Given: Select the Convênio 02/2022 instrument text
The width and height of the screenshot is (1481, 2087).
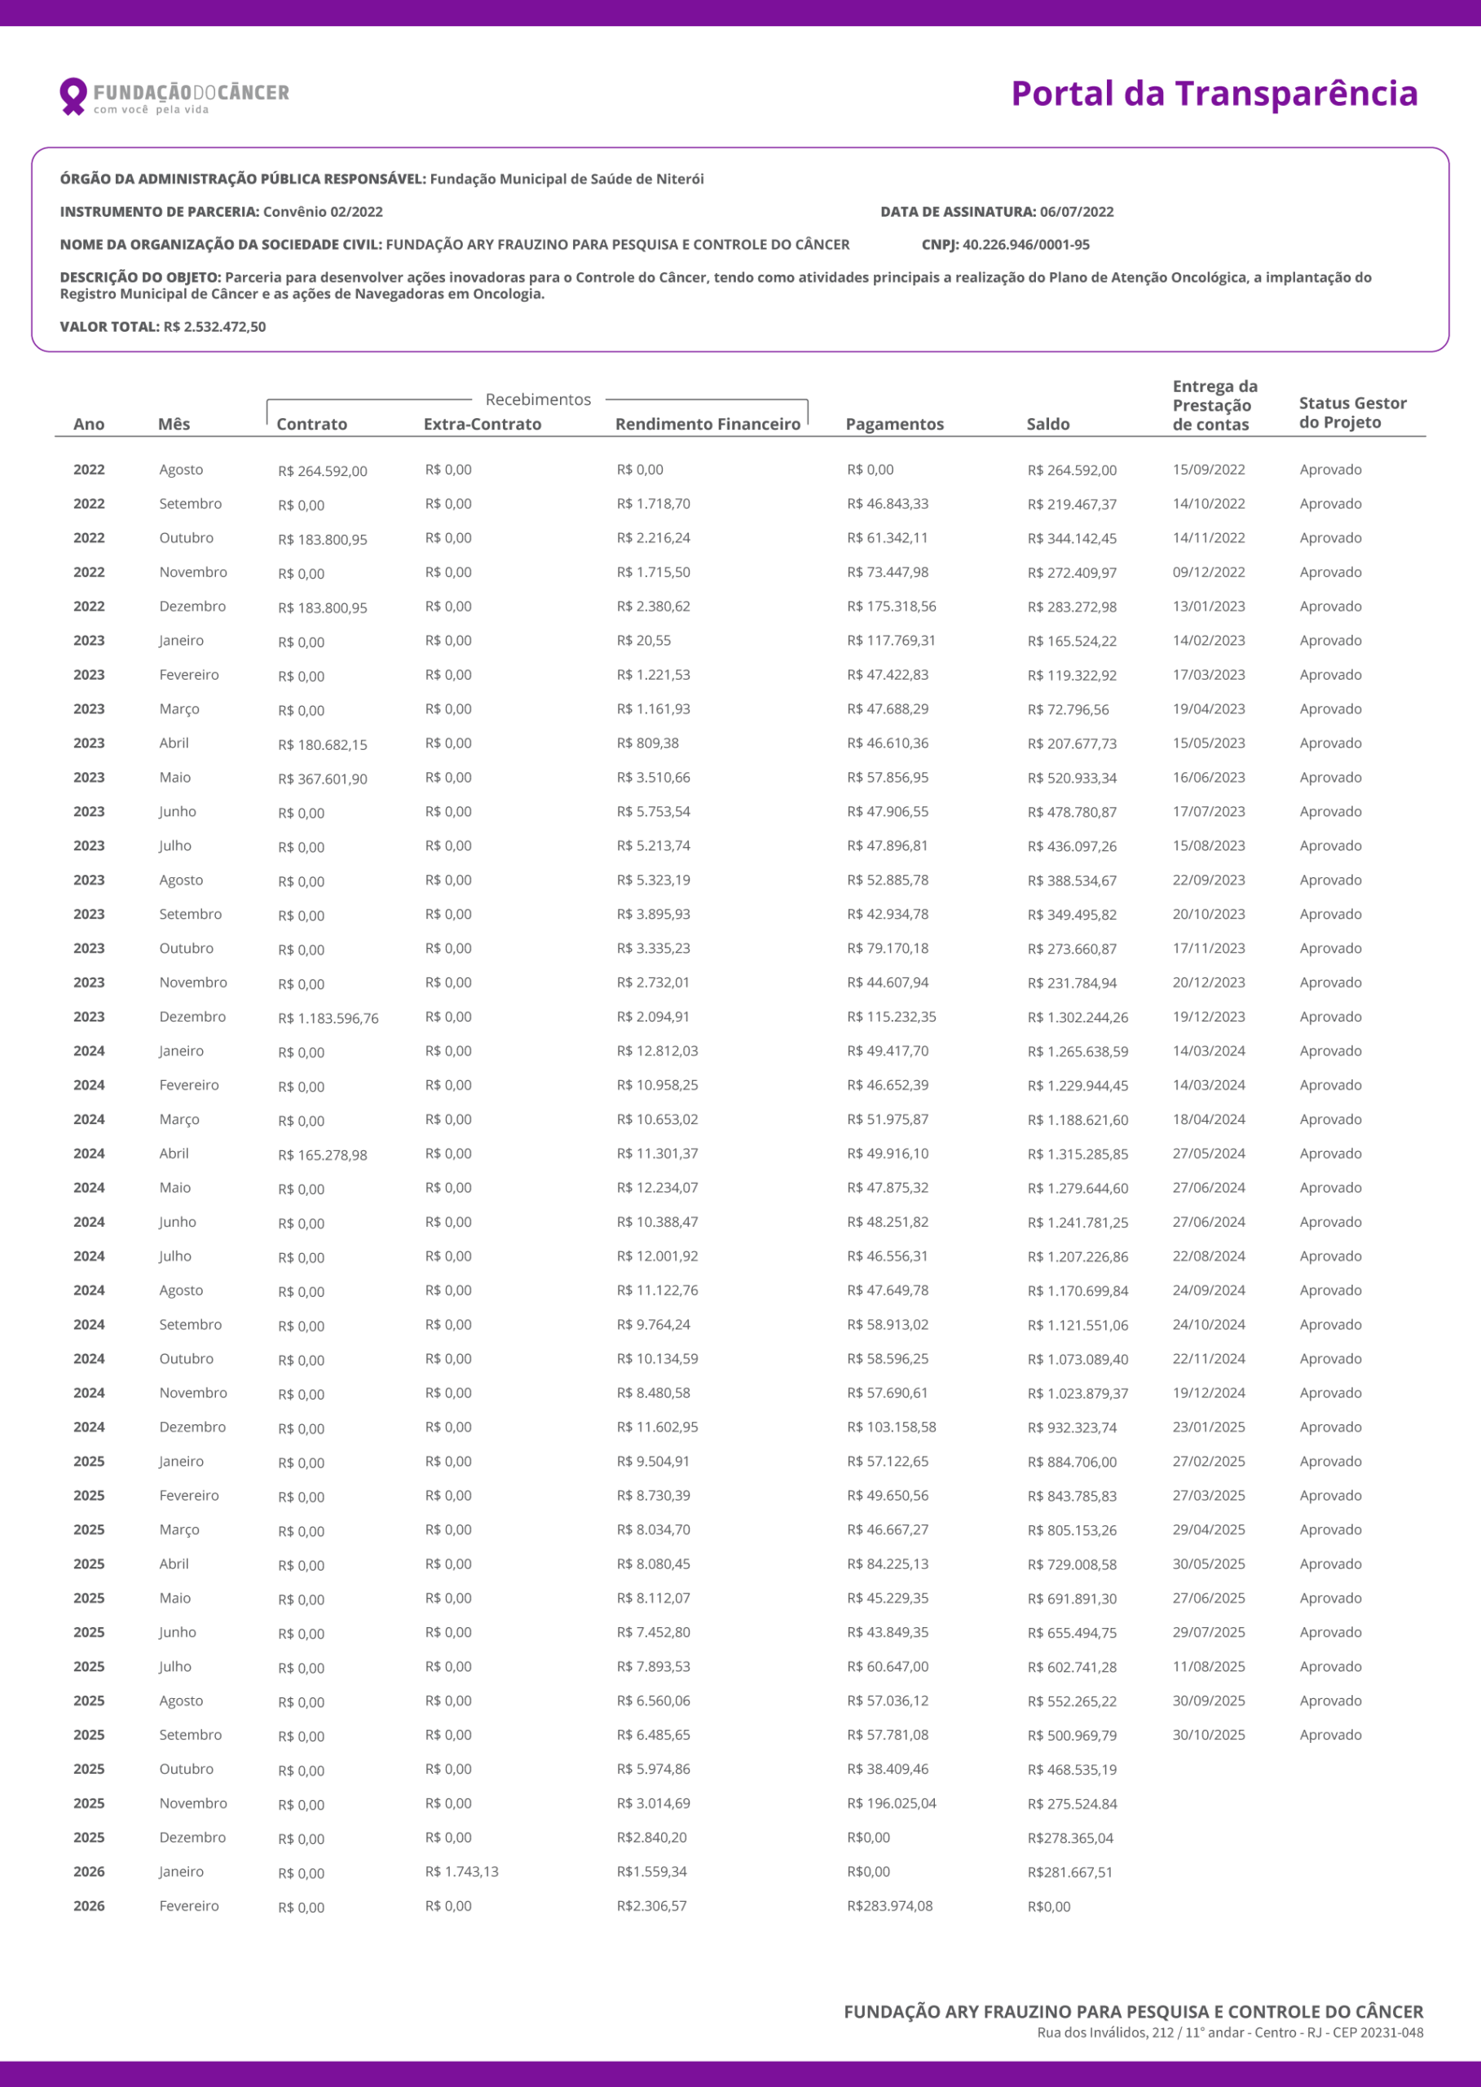Looking at the screenshot, I should tap(322, 212).
